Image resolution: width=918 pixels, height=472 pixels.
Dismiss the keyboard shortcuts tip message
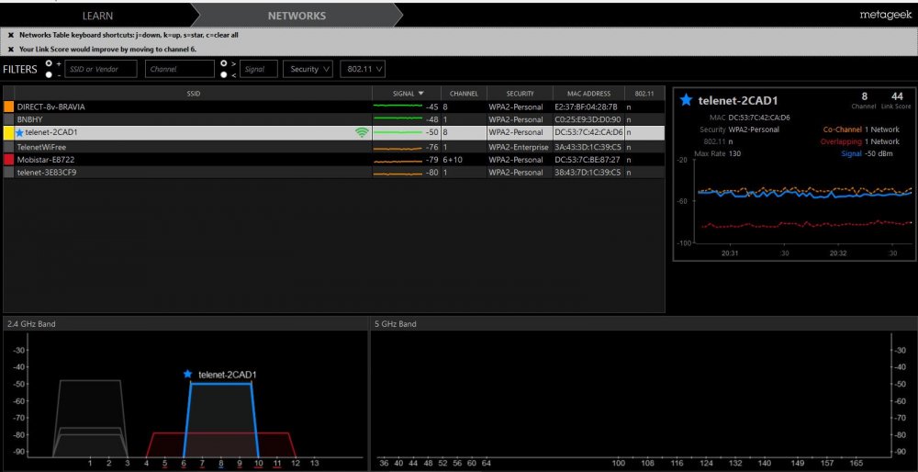pos(10,34)
